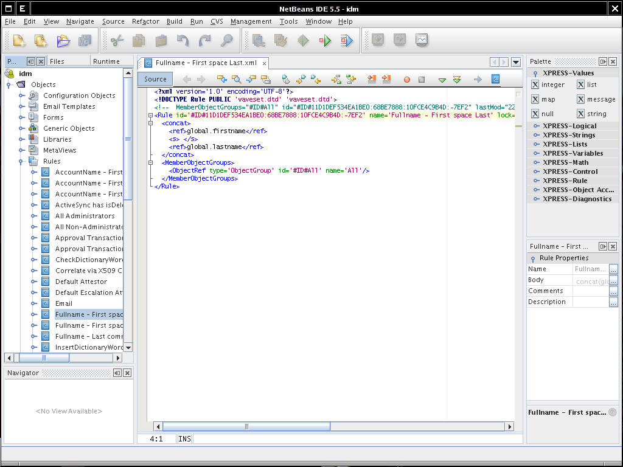Open the editor document list dropdown
Screen dimensions: 623x467
(x=516, y=63)
